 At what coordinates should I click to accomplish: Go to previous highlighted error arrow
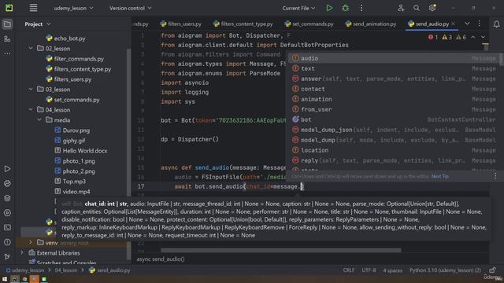(473, 37)
